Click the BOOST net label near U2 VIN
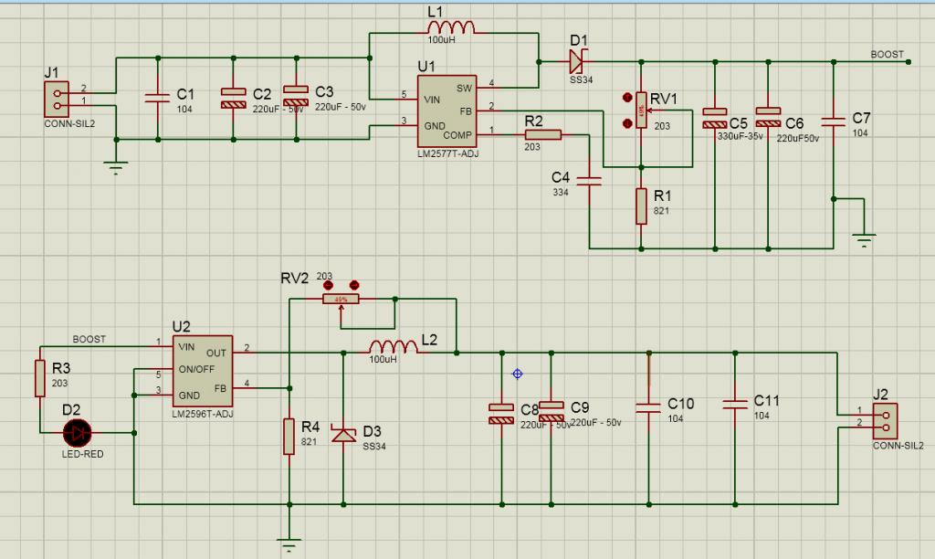The height and width of the screenshot is (559, 935). click(89, 339)
